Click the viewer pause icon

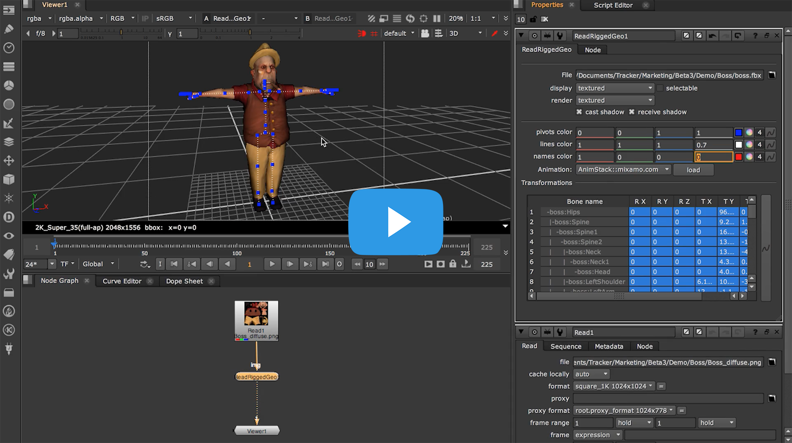pyautogui.click(x=437, y=19)
